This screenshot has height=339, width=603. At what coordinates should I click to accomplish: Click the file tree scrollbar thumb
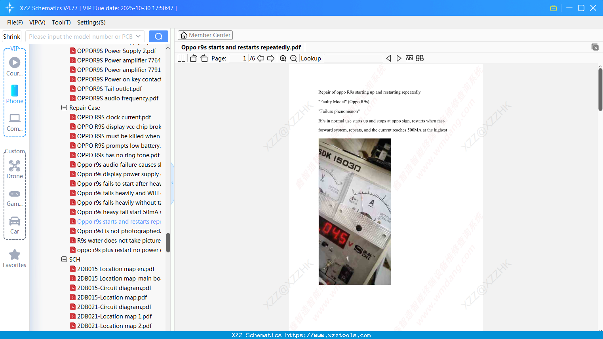[x=168, y=242]
